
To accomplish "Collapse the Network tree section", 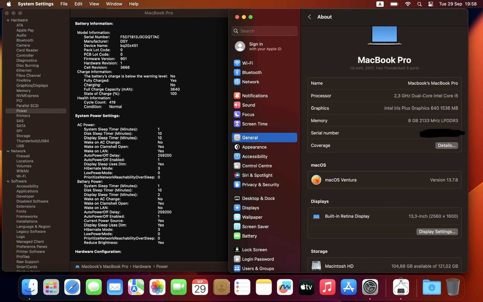I will pos(8,151).
